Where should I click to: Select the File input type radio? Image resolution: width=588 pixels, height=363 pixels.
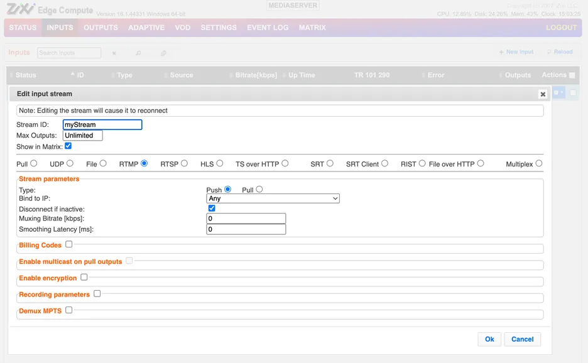(103, 163)
